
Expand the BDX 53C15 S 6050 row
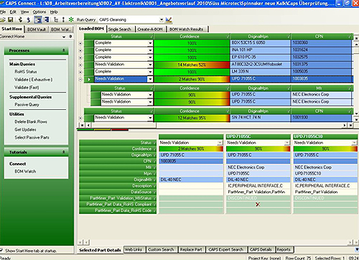click(80, 43)
